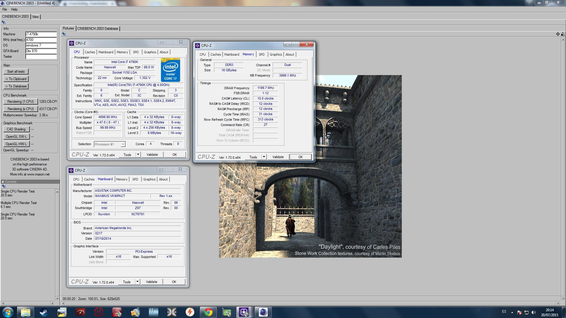The height and width of the screenshot is (318, 566).
Task: Open the Caches tab in the CPU-Z CPU window
Action: point(90,52)
